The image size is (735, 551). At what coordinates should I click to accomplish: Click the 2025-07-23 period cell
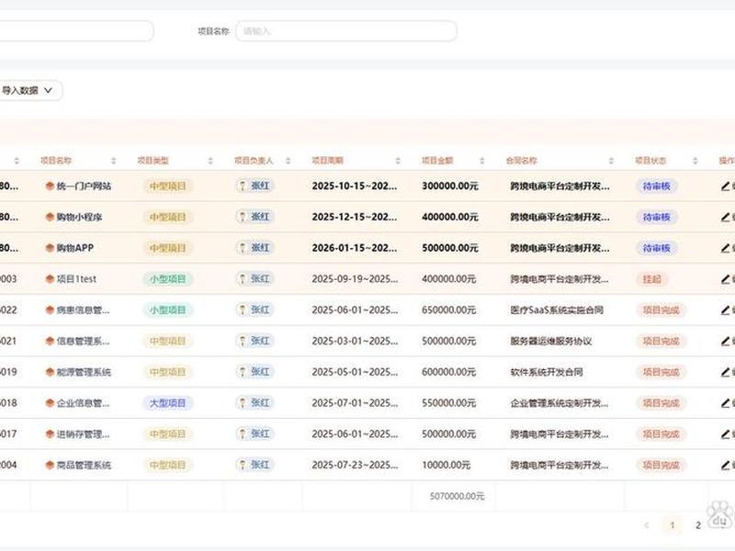[355, 465]
